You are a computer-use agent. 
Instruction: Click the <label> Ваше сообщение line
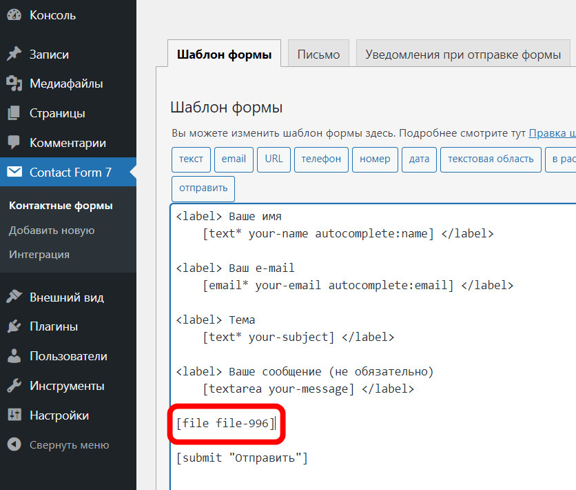(305, 371)
